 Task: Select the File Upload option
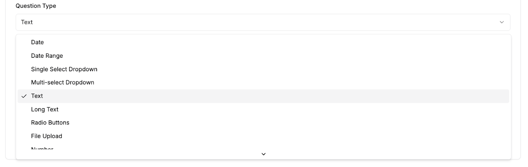click(x=47, y=136)
